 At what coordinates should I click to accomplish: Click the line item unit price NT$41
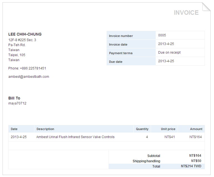pos(170,137)
